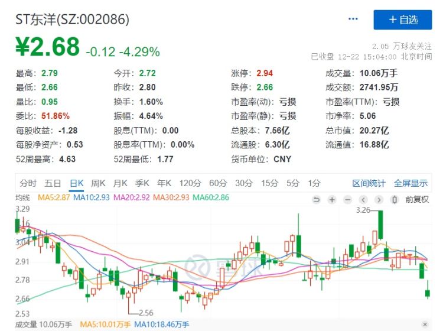Select the 年K chart tab

[x=164, y=183]
